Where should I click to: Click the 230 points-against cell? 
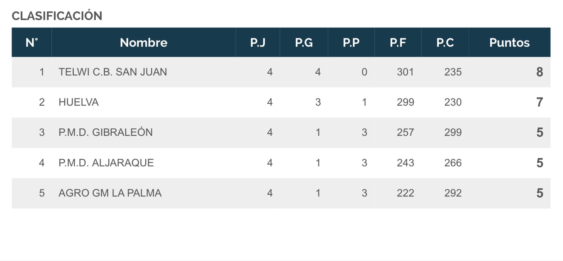[x=453, y=102]
